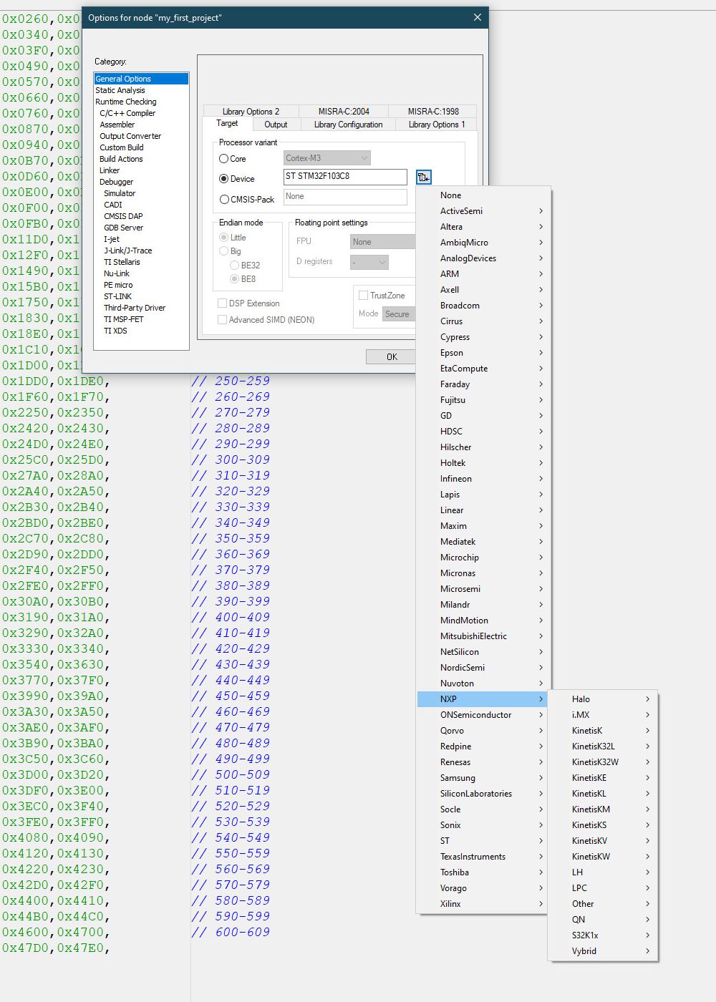Select the Linker category item

[110, 170]
